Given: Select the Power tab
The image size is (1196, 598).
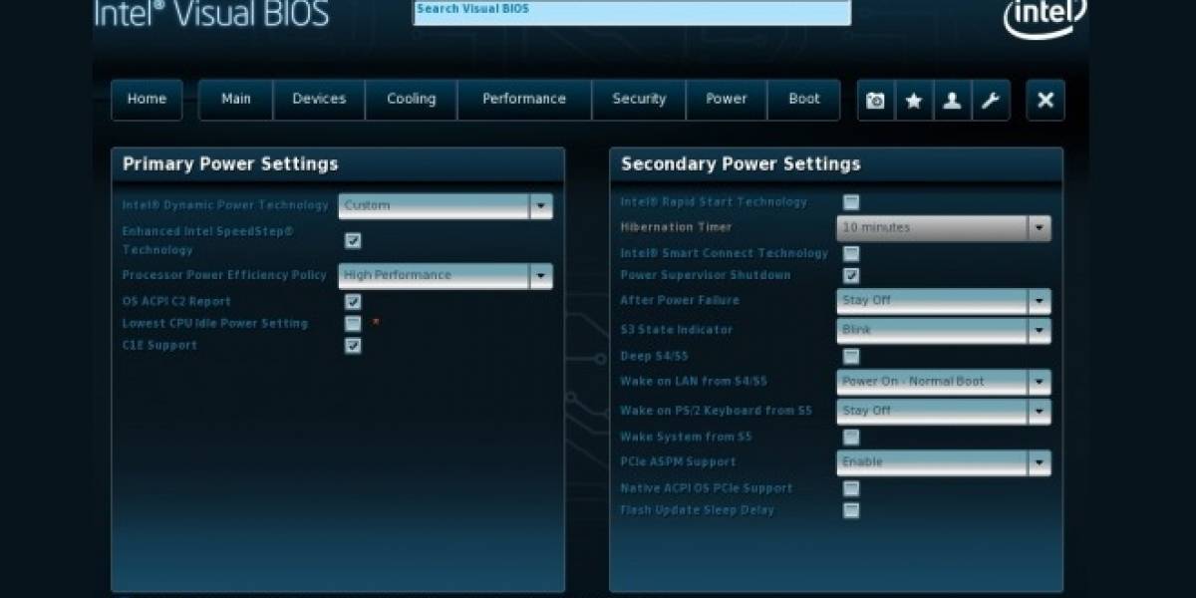Looking at the screenshot, I should pyautogui.click(x=727, y=100).
